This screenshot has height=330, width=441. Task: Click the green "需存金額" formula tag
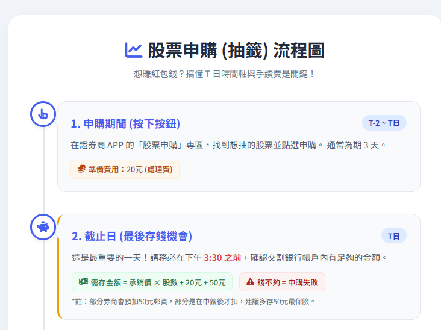[x=152, y=282]
